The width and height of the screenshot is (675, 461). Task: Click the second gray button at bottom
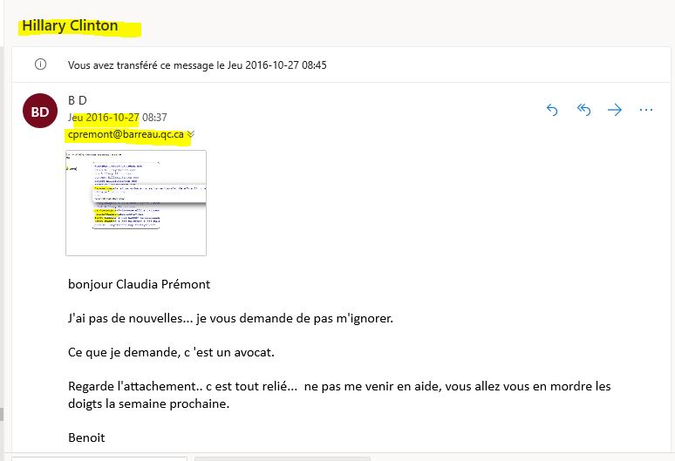pos(282,458)
